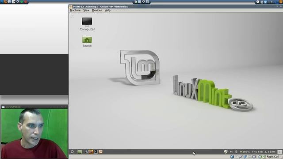This screenshot has width=283, height=159.
Task: Open the View menu in VirtualBox
Action: tap(86, 10)
